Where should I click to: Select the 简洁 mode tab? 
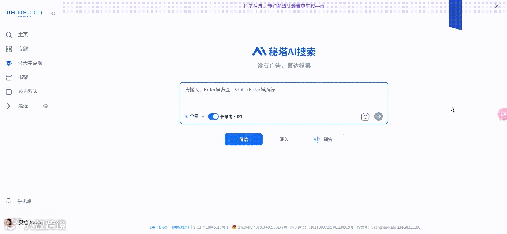[243, 139]
